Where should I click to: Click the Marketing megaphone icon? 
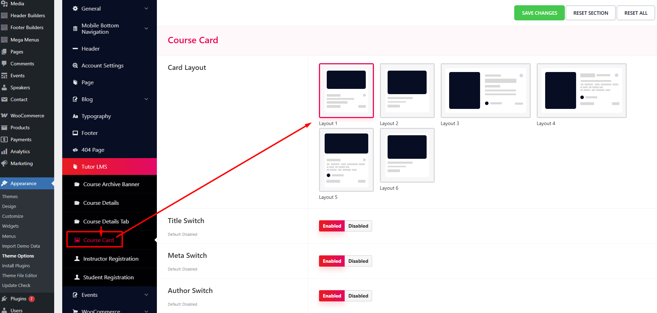click(x=4, y=163)
